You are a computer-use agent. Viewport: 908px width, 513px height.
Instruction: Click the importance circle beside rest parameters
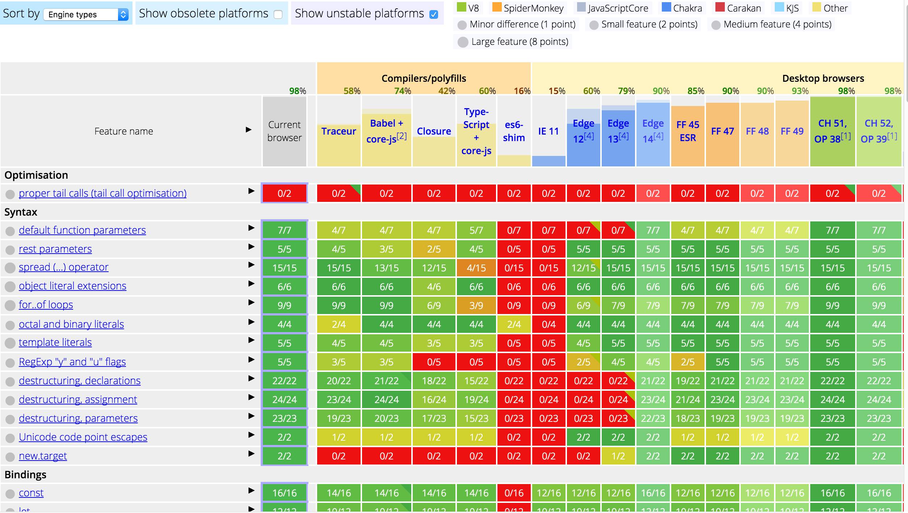[x=10, y=250]
